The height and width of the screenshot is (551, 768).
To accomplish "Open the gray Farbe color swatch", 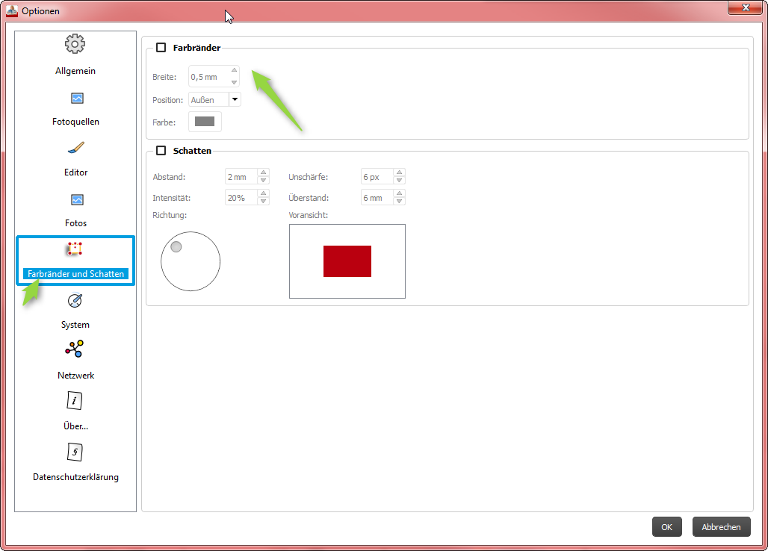I will coord(205,122).
